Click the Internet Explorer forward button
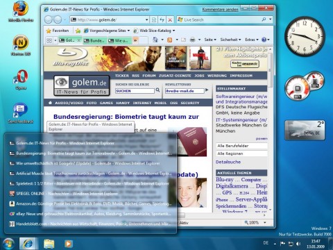Screen dimensions: 333x250 [x=58, y=19]
